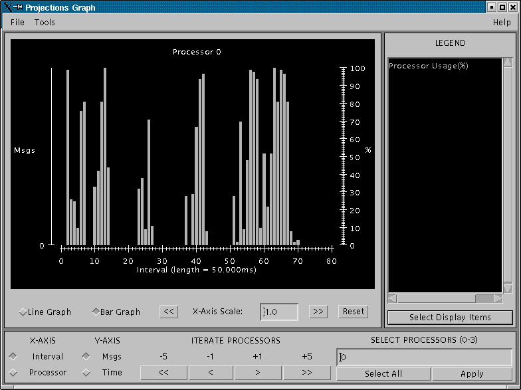
Task: Choose Processor for the X-axis
Action: click(13, 373)
